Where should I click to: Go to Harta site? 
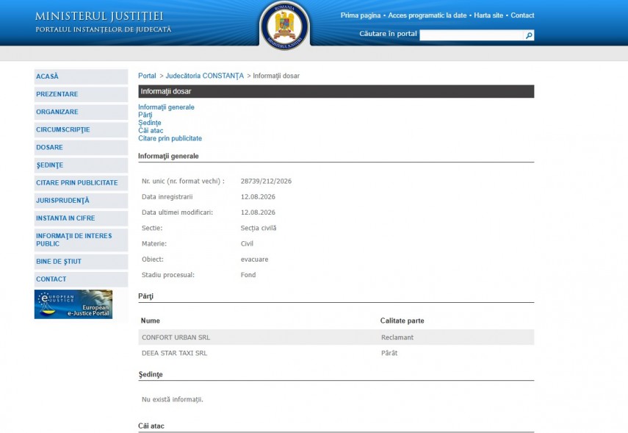click(488, 15)
